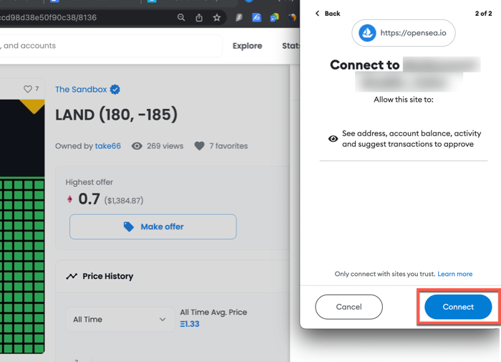Click the eye permission icon in MetaMask
Screen dimensions: 501x362
[x=333, y=138]
